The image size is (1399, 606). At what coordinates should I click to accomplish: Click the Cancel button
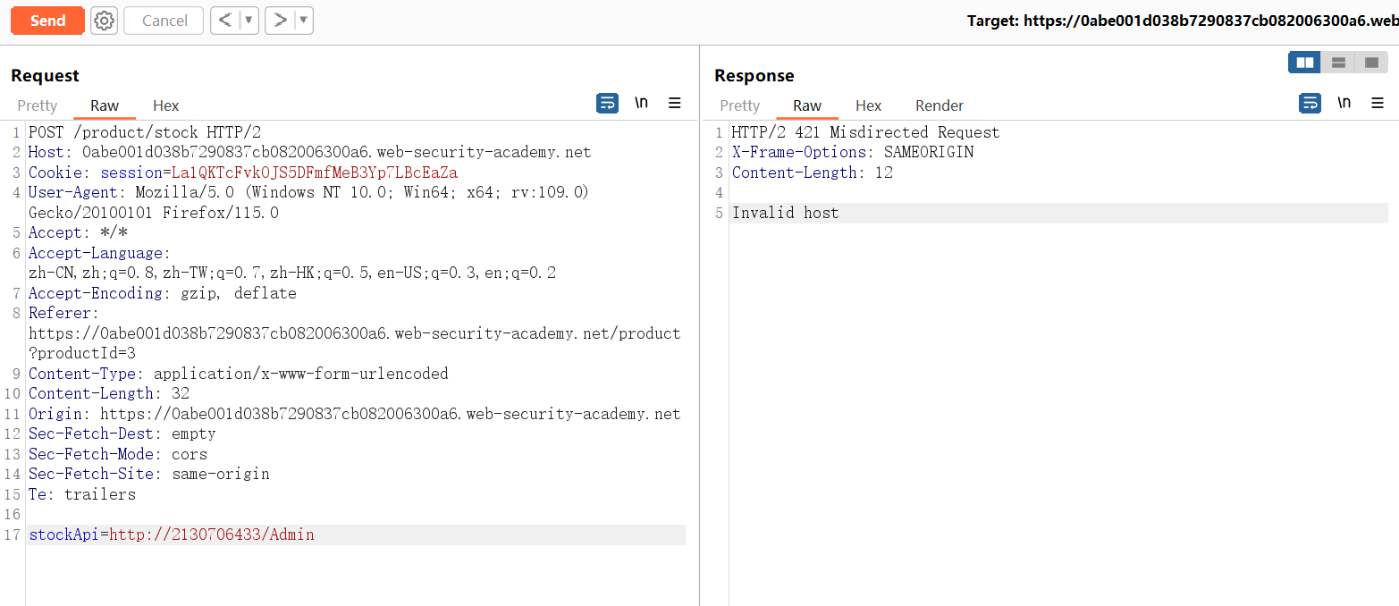pyautogui.click(x=164, y=21)
